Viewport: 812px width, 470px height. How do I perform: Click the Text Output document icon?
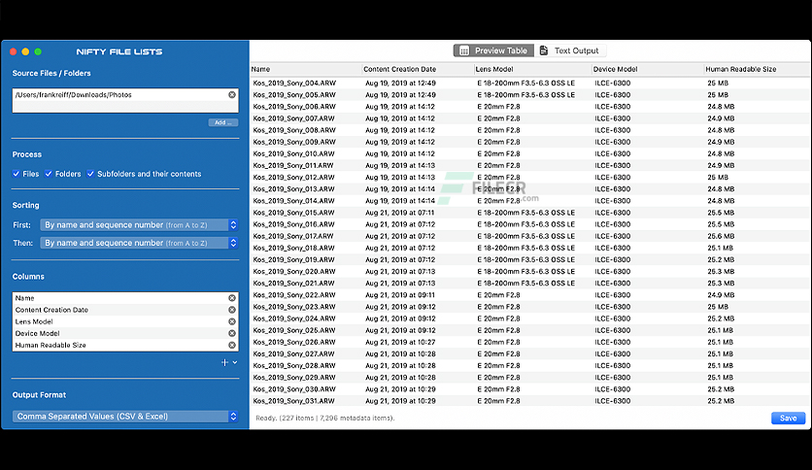tap(544, 50)
